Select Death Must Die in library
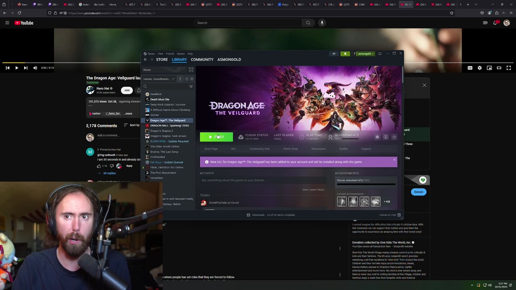The image size is (516, 290). coord(160,99)
